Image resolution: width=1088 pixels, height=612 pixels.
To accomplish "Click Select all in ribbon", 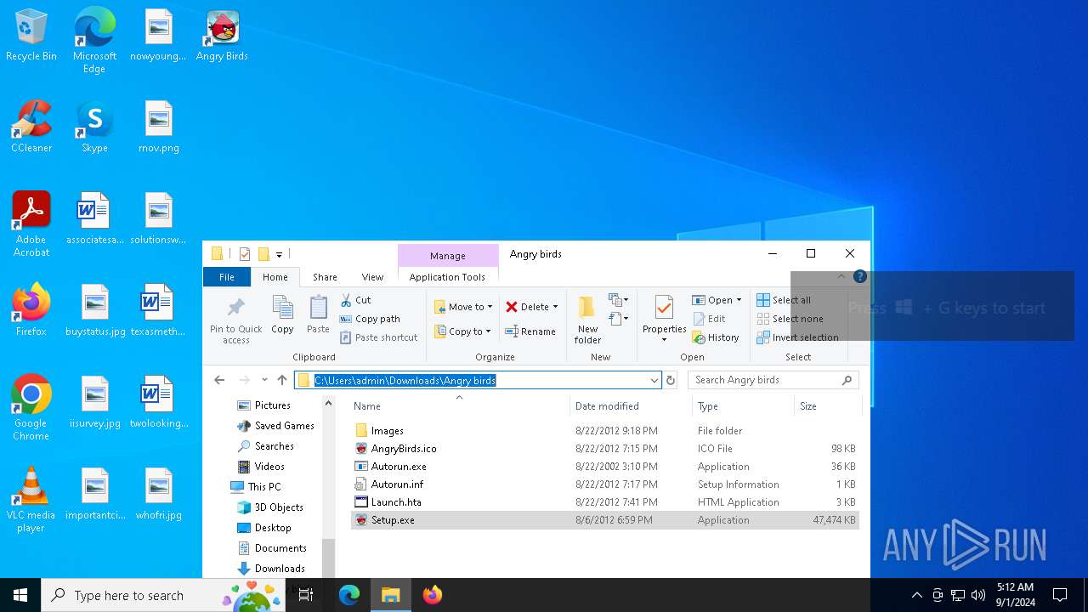I will click(x=784, y=300).
